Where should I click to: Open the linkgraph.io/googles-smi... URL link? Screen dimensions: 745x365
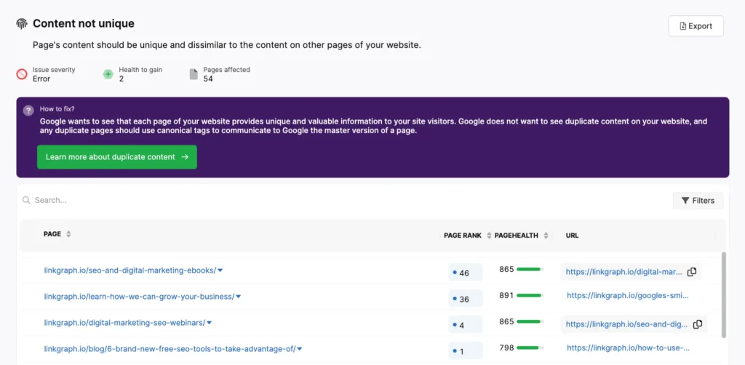pos(627,296)
